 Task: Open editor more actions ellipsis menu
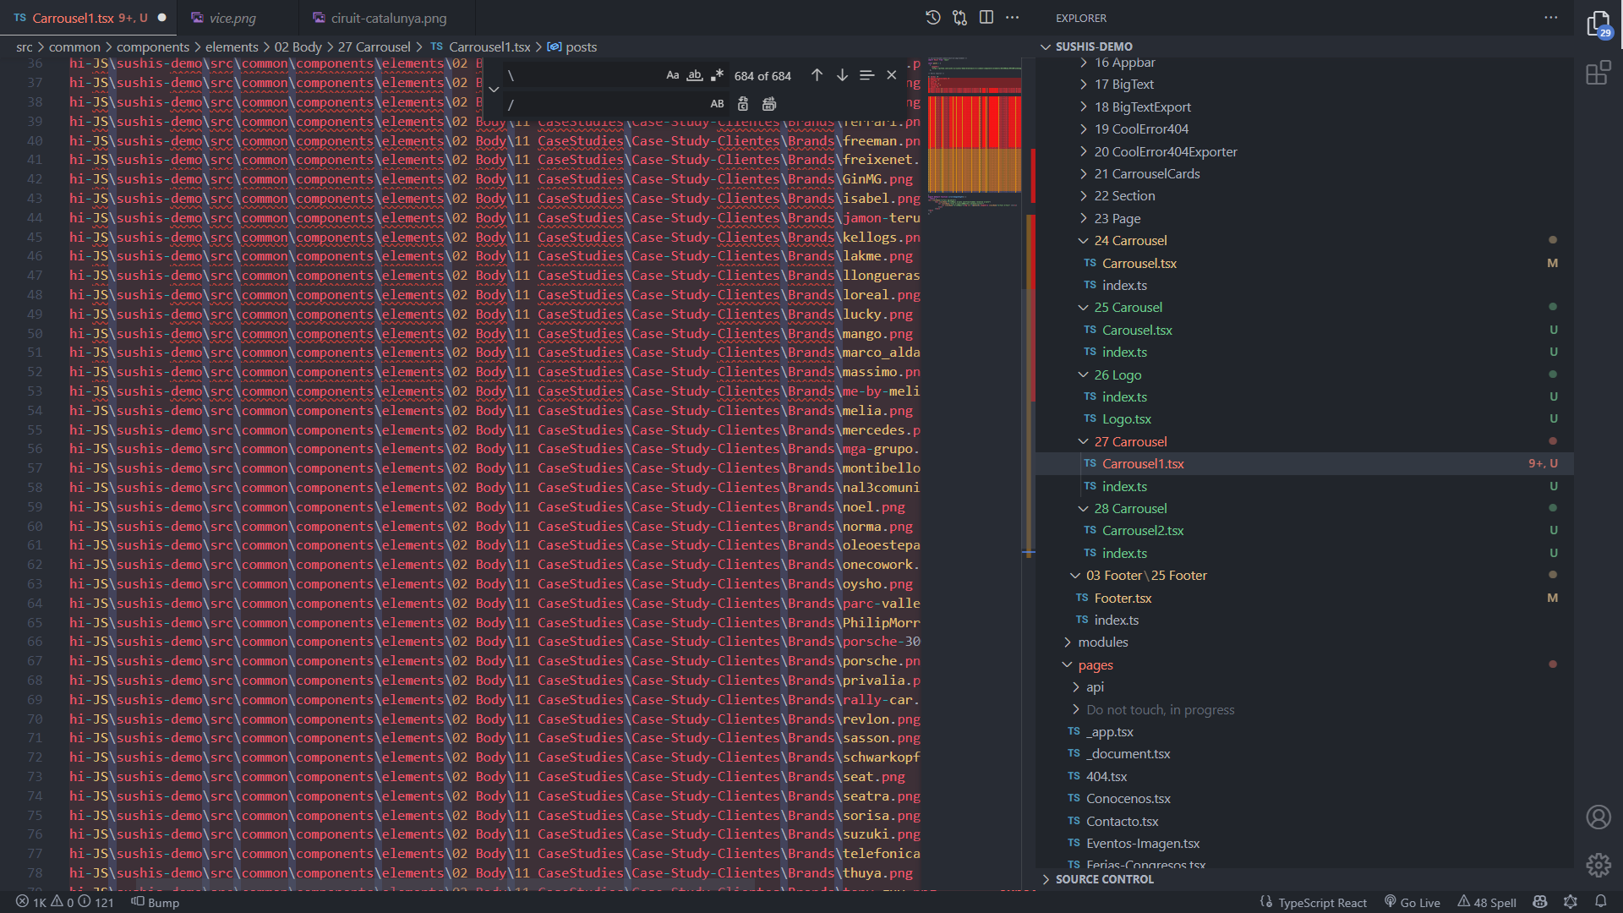click(1012, 18)
